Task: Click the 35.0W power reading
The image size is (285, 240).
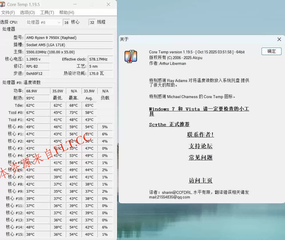Action: (x=58, y=91)
